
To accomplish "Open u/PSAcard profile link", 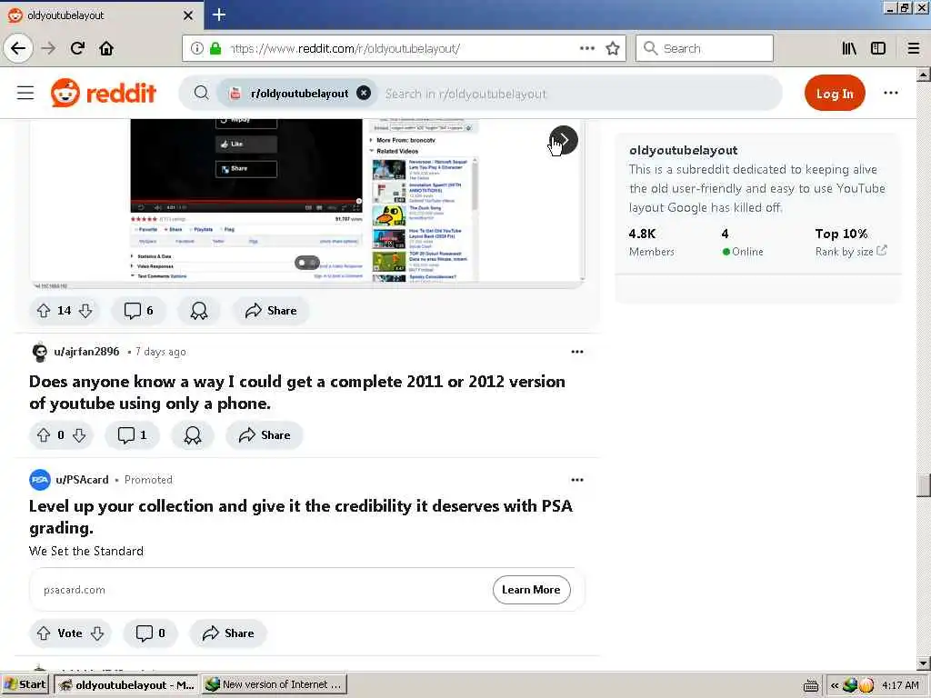I will pos(82,480).
